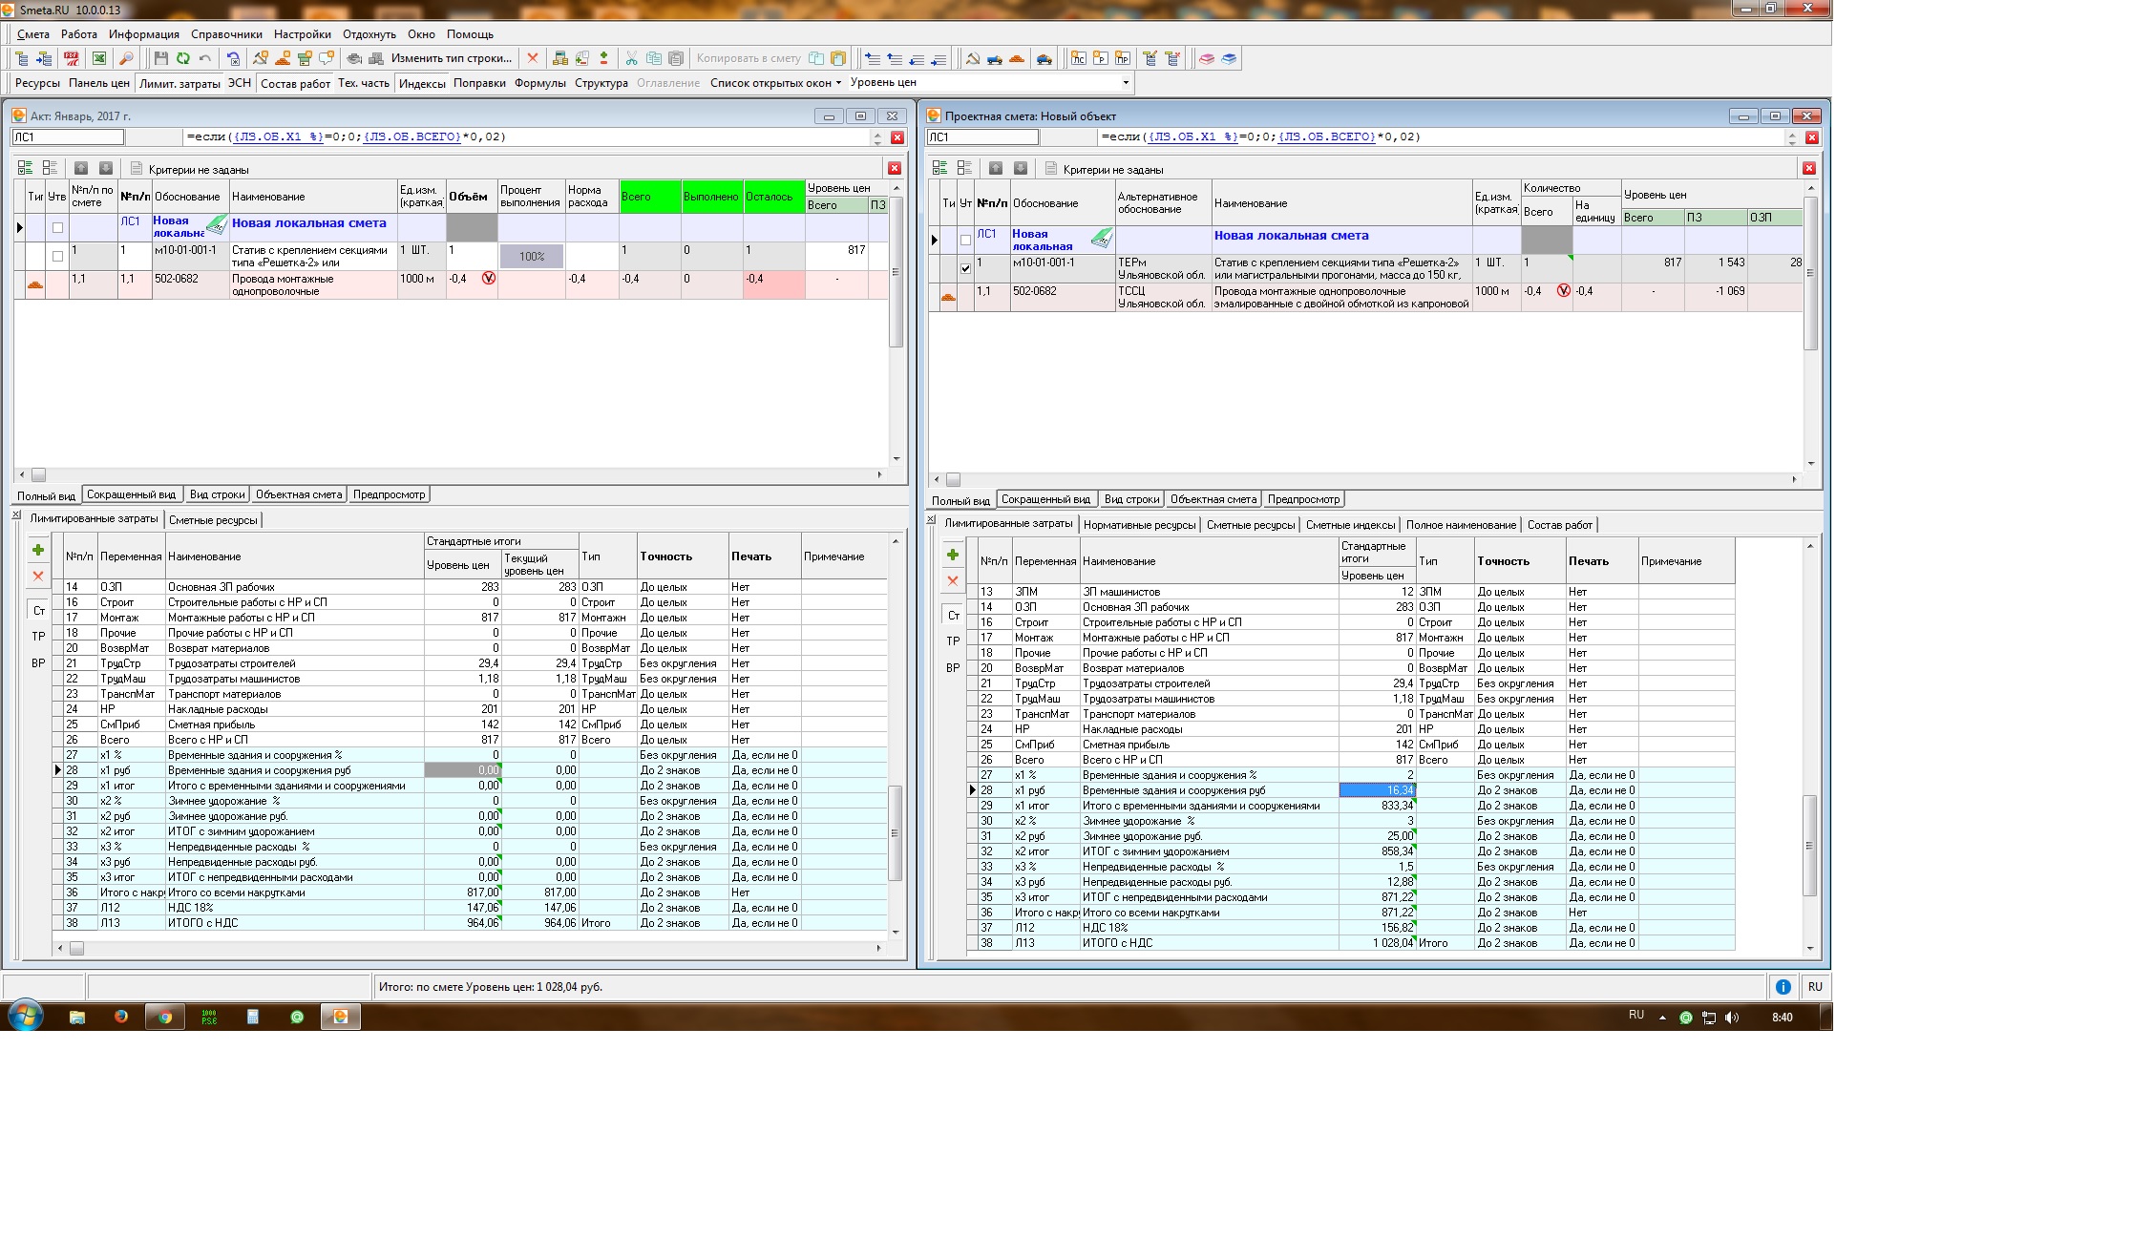Toggle the Ресурсы panel button
This screenshot has width=2131, height=1260.
coord(37,83)
